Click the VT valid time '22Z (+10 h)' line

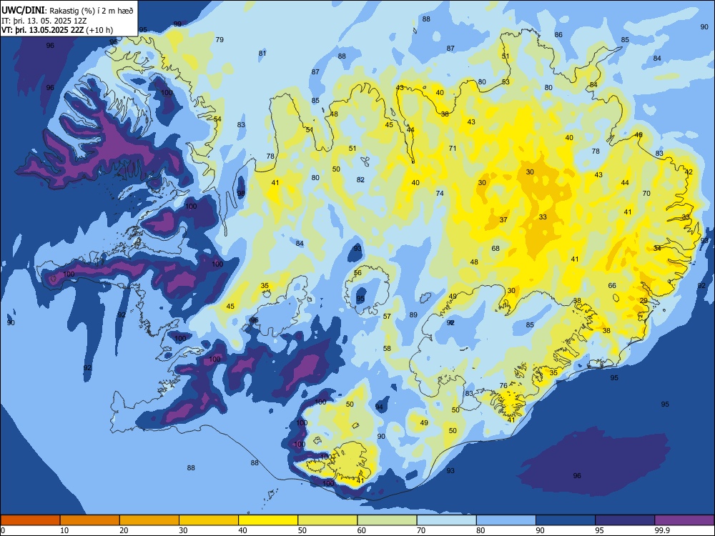pyautogui.click(x=57, y=30)
